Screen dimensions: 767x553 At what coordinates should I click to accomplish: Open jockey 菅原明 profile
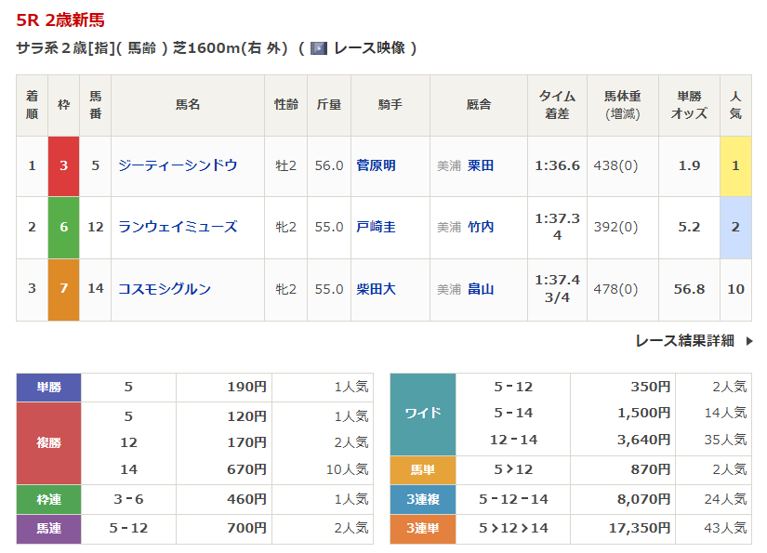tap(377, 165)
